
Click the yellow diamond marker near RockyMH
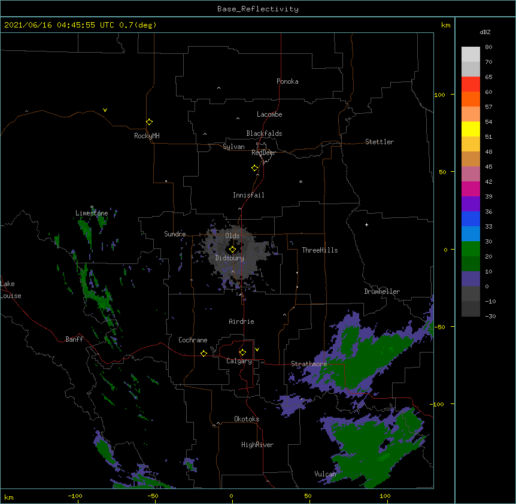pyautogui.click(x=149, y=122)
